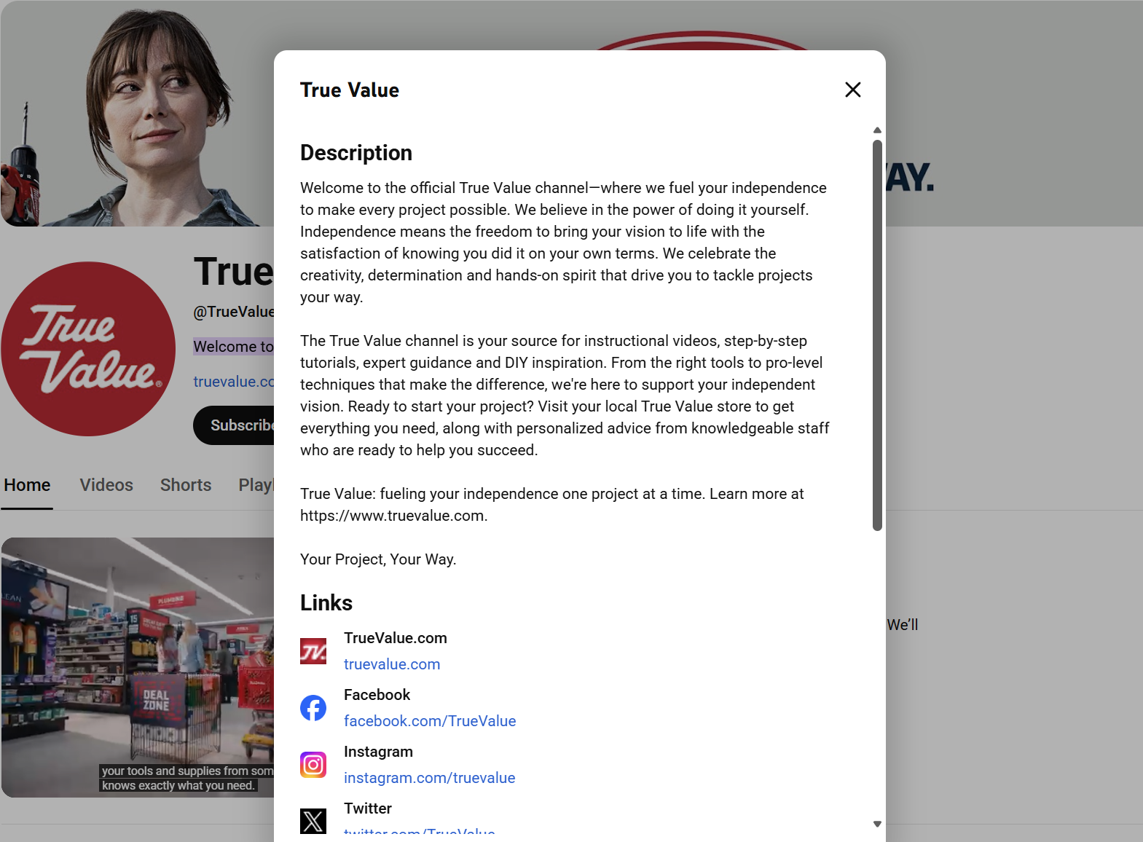Visit the instagram.com/truevalue link
Screen dimensions: 1143x842
tap(429, 778)
